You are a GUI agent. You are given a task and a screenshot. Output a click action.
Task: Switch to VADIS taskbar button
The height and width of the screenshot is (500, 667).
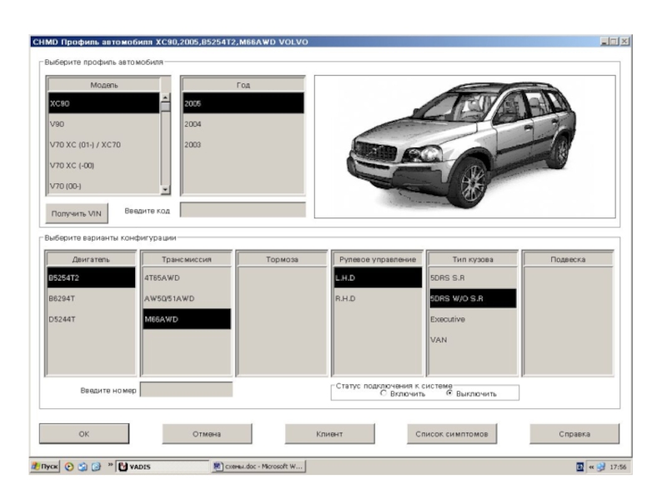(163, 467)
